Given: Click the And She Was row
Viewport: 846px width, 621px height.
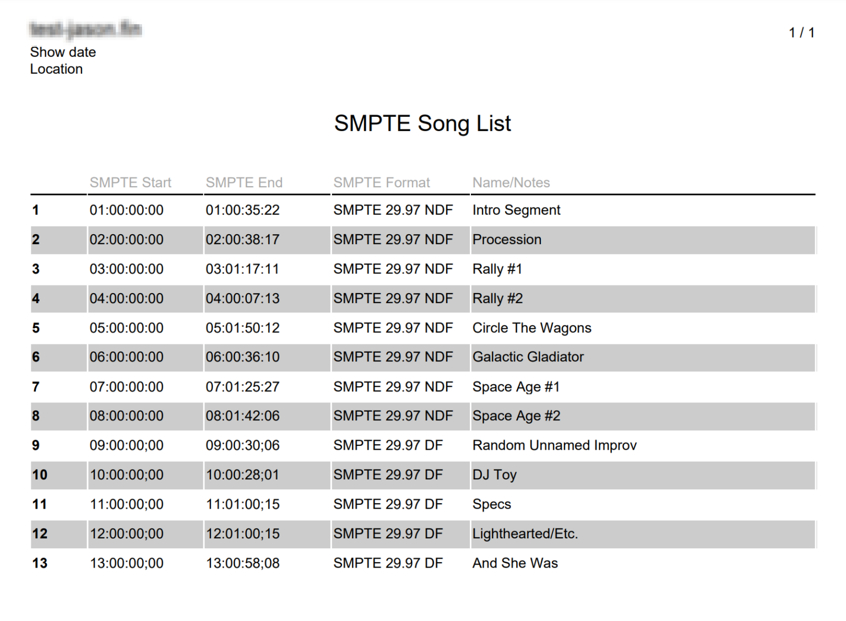Looking at the screenshot, I should click(x=514, y=563).
